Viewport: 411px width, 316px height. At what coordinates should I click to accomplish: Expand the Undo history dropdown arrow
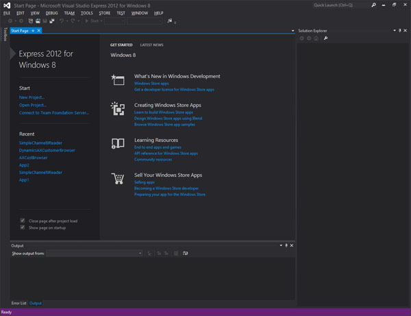(x=67, y=21)
